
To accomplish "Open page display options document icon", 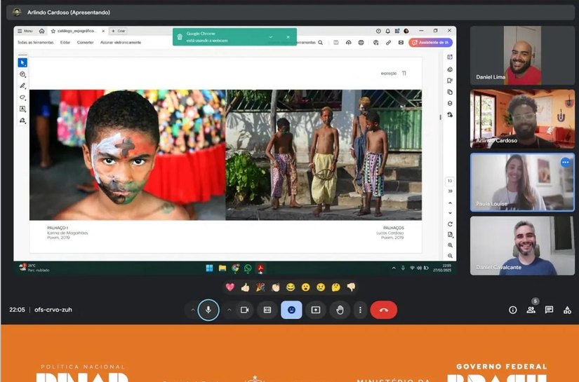I will tap(450, 235).
